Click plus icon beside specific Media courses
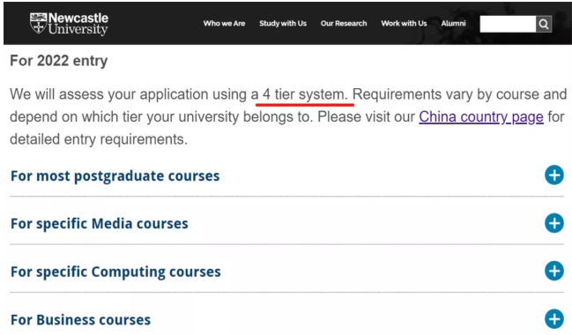The image size is (572, 335). (554, 223)
